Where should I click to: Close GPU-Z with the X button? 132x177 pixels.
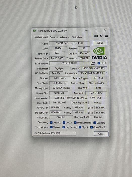coord(105,30)
